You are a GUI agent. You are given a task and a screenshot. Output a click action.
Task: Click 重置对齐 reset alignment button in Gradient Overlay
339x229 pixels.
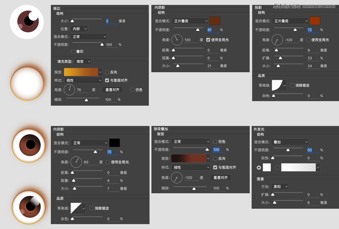[221, 177]
